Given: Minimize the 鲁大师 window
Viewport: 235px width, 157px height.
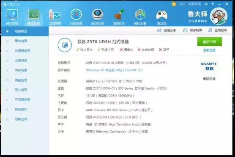Looking at the screenshot, I should click(220, 4).
